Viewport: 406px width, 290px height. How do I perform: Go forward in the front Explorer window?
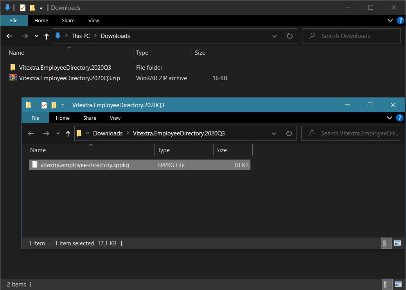46,133
